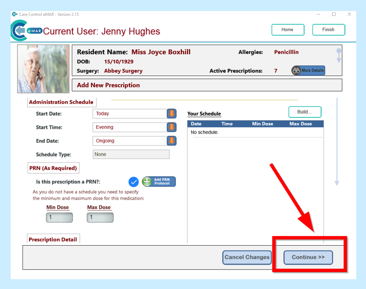The image size is (366, 289).
Task: Open the Start Time dropdown arrow
Action: click(172, 127)
